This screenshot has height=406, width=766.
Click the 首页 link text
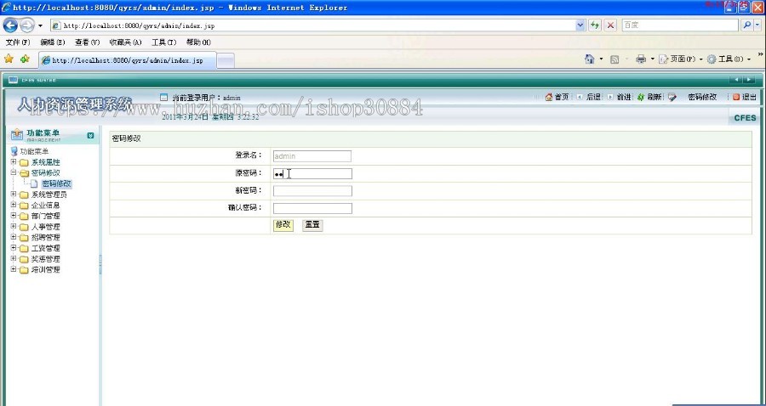(562, 97)
